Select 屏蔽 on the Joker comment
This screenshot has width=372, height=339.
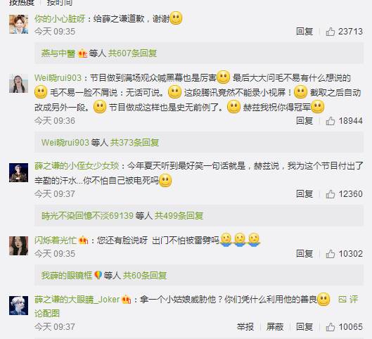(x=275, y=327)
